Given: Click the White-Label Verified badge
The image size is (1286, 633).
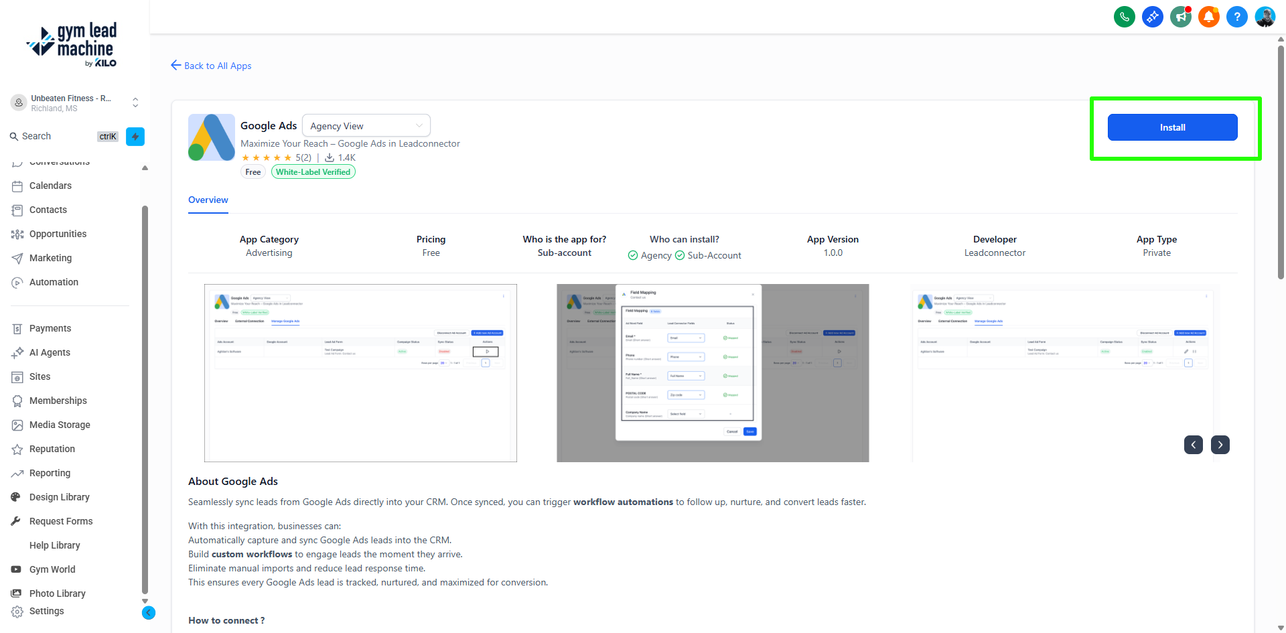Looking at the screenshot, I should [x=313, y=172].
